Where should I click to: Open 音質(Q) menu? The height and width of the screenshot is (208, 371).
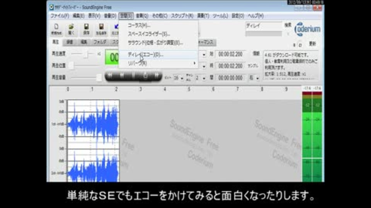pyautogui.click(x=142, y=16)
